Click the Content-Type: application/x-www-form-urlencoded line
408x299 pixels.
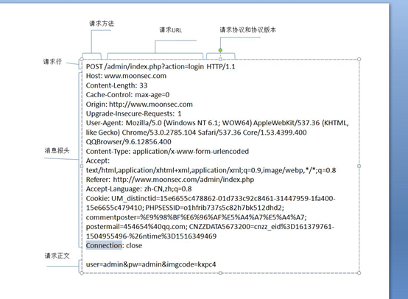tap(167, 152)
